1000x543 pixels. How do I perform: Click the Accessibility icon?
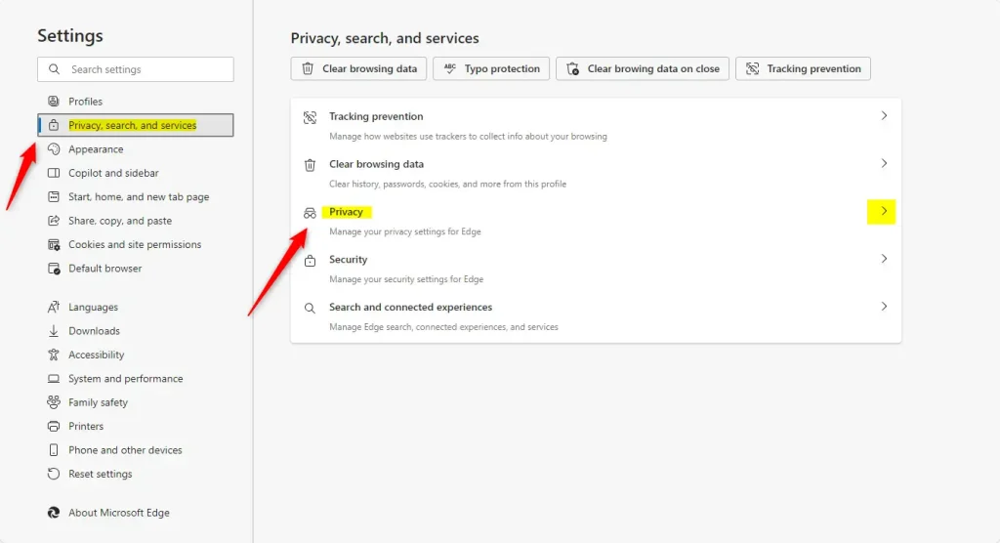(x=54, y=355)
